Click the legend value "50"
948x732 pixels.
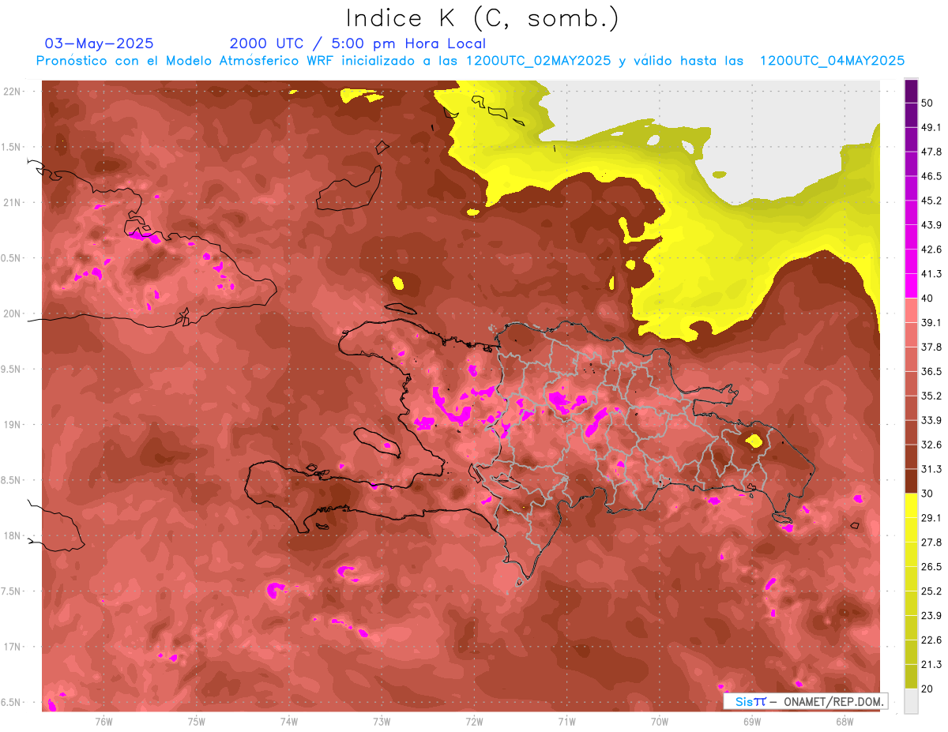[x=928, y=103]
